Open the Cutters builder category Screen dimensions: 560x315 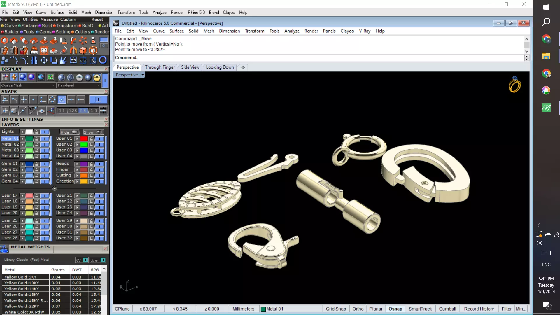pyautogui.click(x=82, y=32)
